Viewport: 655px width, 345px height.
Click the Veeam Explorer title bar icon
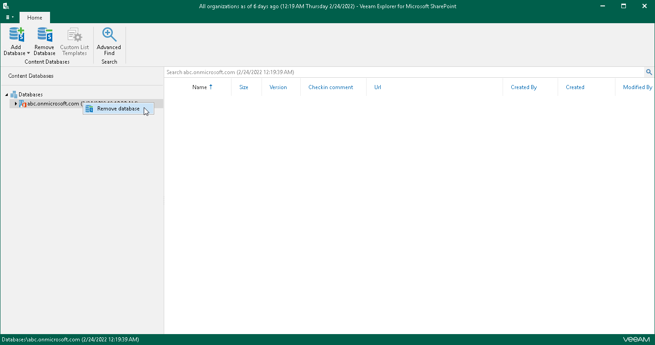(x=5, y=6)
